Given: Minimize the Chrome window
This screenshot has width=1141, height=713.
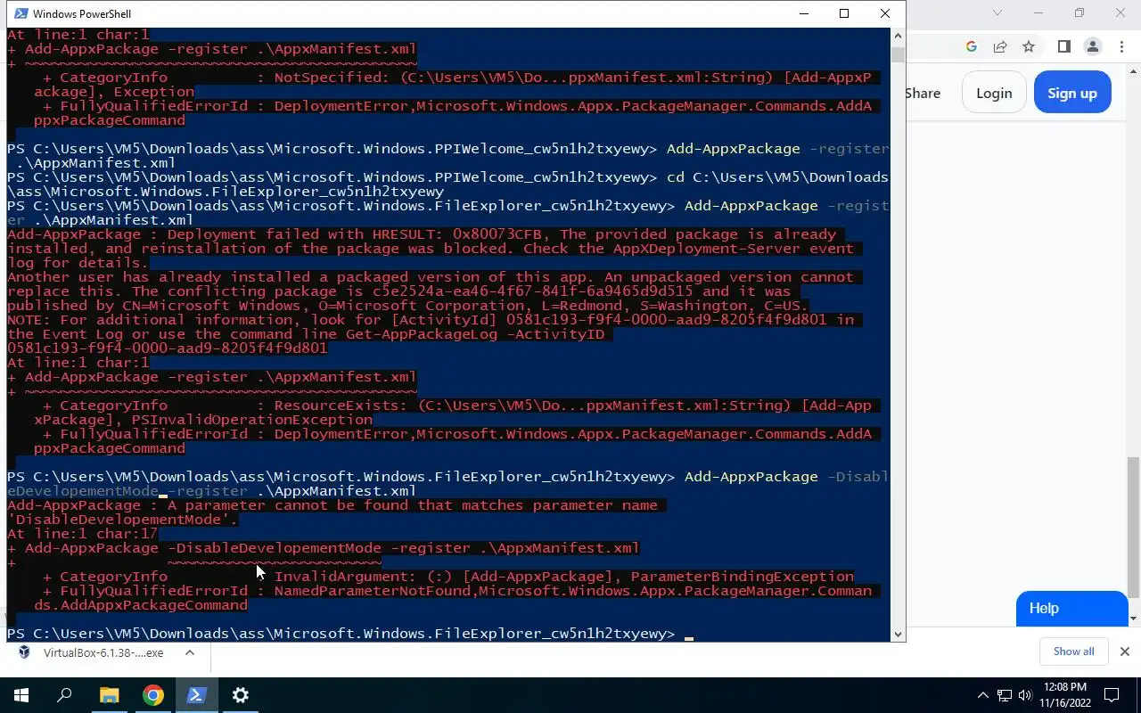Looking at the screenshot, I should 1038,12.
